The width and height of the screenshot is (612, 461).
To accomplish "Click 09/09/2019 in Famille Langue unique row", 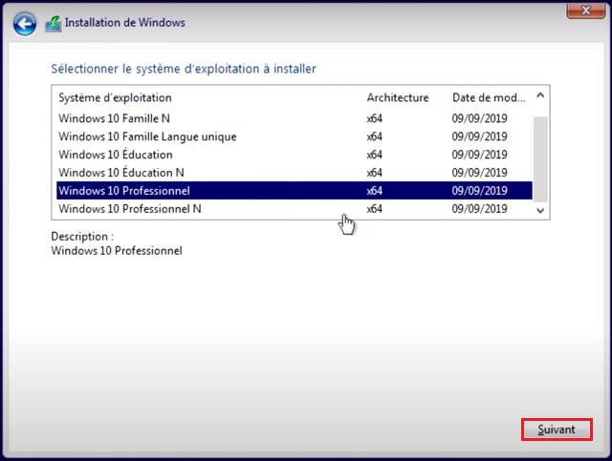I will [x=480, y=136].
